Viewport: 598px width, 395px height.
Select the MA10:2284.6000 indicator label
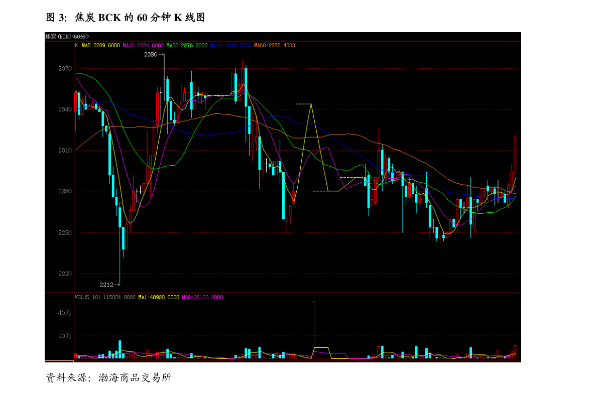point(143,45)
